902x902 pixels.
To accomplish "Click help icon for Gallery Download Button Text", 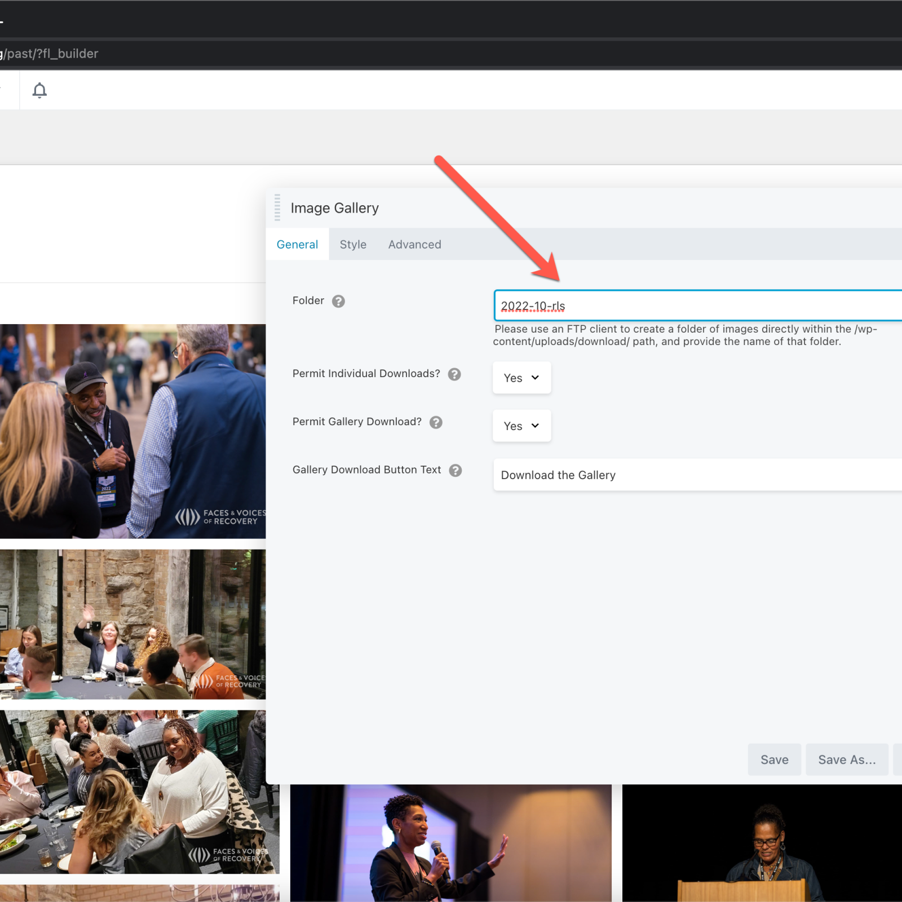I will click(456, 470).
